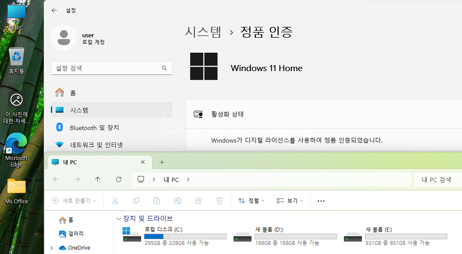Click the user account avatar in Settings
This screenshot has width=462, height=254.
point(63,38)
